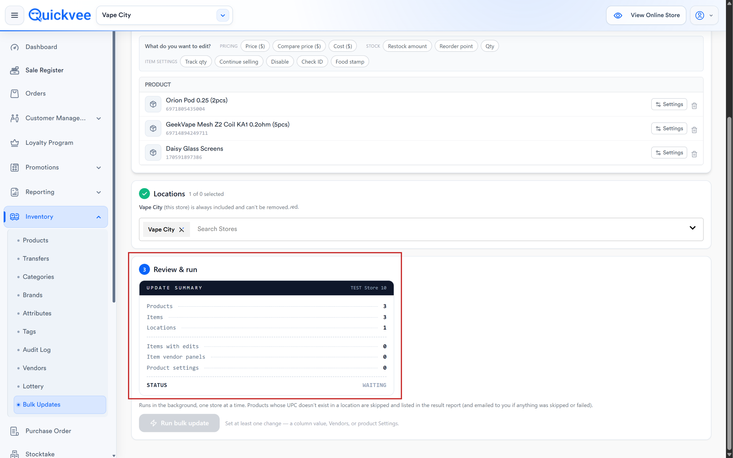This screenshot has width=733, height=458.
Task: Click View Online Store button
Action: (646, 15)
